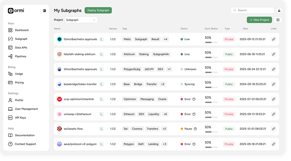Screen dimensions: 291x161
Task: Show error info for aave/protocol-v2-polgyon
Action: tap(194, 144)
